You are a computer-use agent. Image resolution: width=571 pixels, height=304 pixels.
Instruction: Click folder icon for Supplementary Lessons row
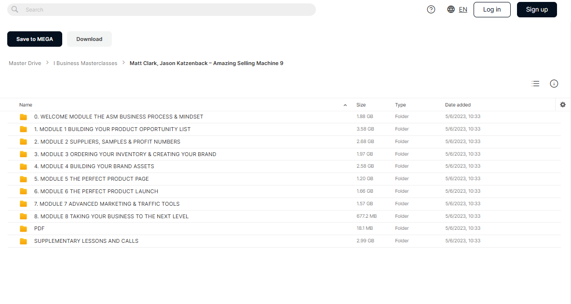click(x=23, y=241)
